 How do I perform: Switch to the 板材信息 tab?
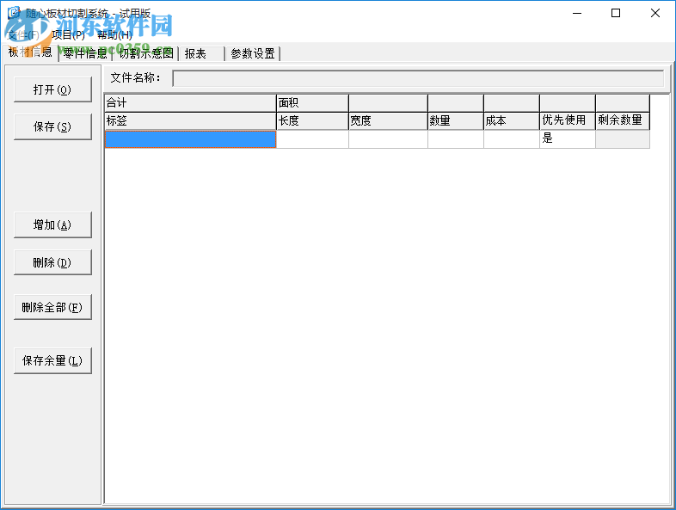pyautogui.click(x=30, y=52)
